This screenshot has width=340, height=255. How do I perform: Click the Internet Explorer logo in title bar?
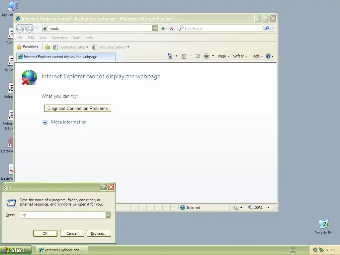[18, 19]
